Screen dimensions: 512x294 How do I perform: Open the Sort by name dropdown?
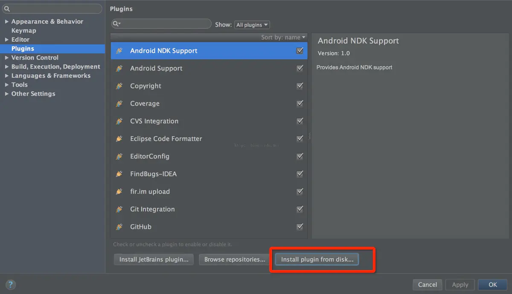(x=283, y=37)
